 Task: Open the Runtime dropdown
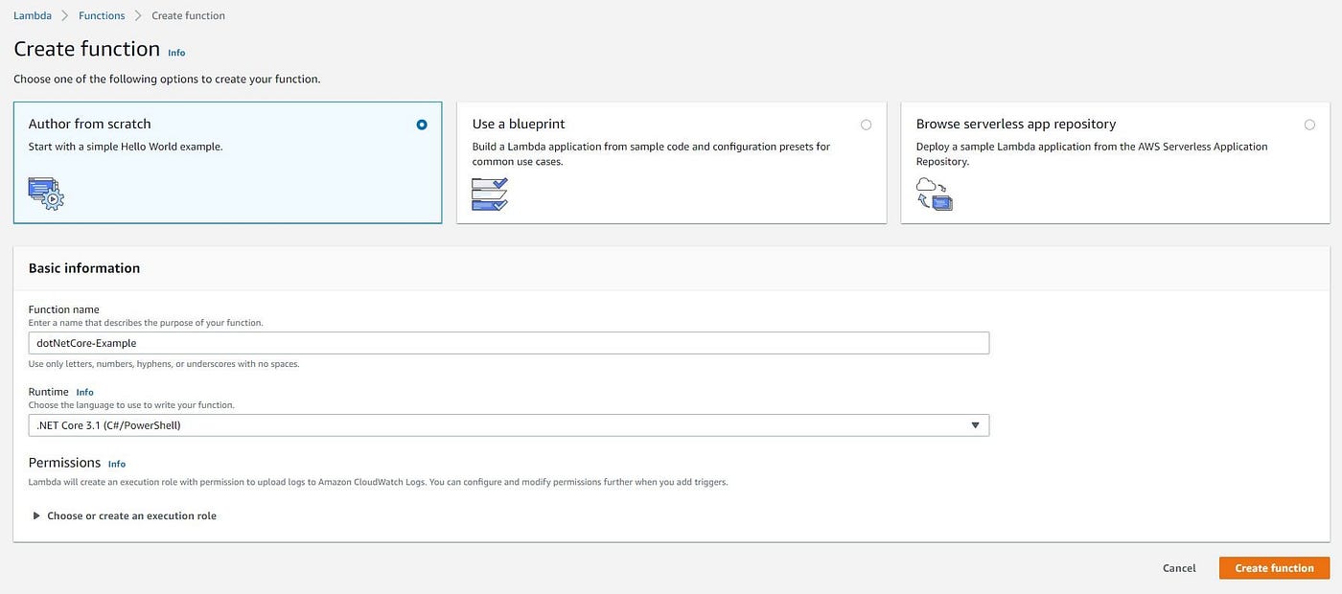[x=509, y=425]
